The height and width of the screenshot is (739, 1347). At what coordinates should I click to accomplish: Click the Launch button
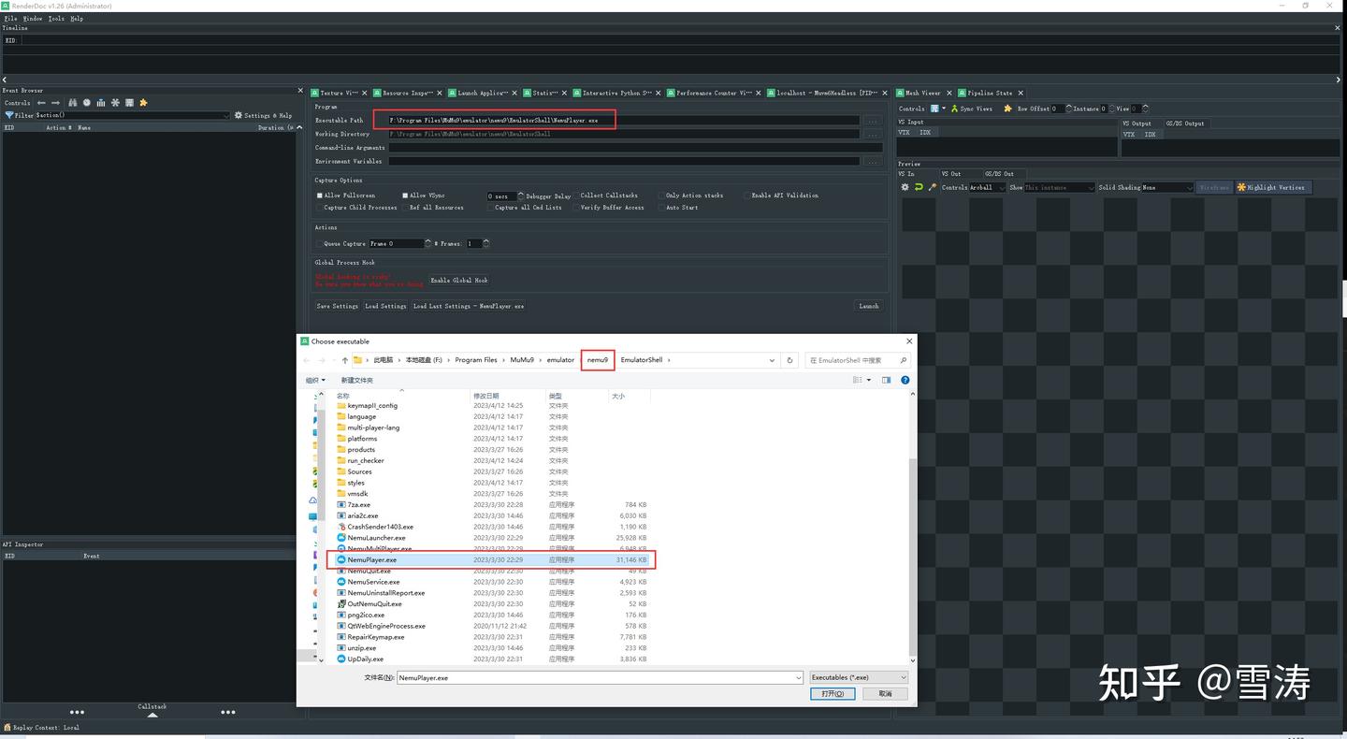click(x=868, y=306)
